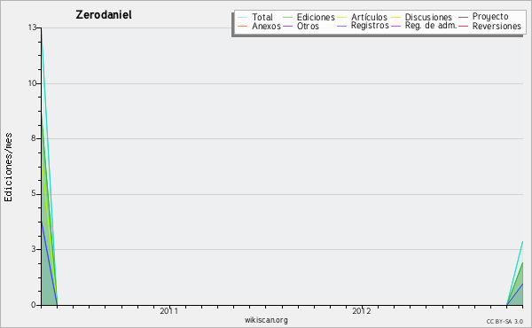Click the Registros legend label
The image size is (532, 328).
coord(370,26)
